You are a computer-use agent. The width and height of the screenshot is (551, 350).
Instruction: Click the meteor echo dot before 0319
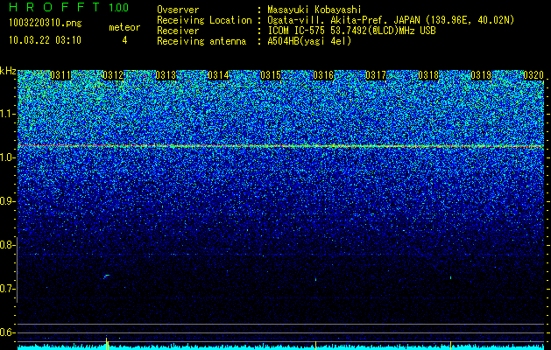[451, 277]
